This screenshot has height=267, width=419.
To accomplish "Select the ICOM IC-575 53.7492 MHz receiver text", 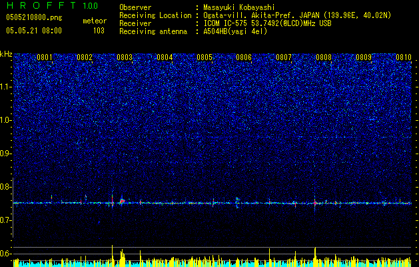I will click(267, 23).
